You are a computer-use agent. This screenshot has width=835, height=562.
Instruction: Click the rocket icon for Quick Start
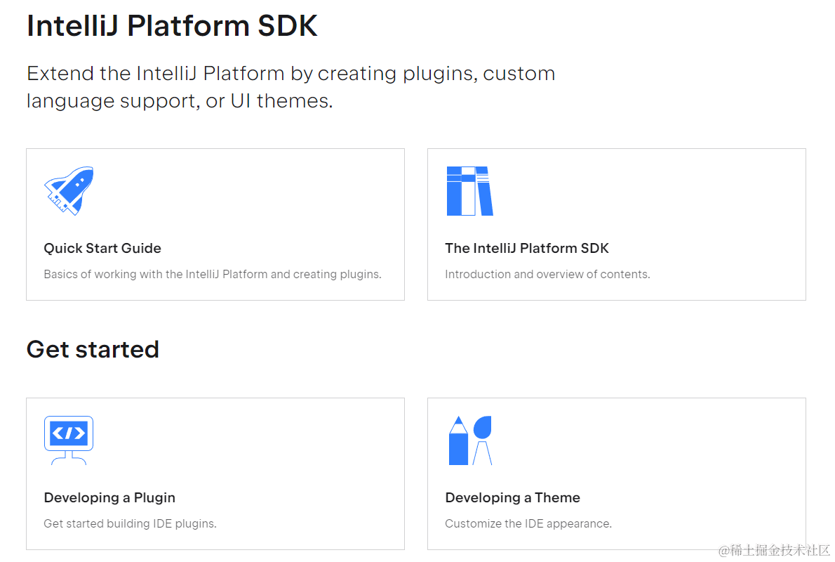coord(69,190)
